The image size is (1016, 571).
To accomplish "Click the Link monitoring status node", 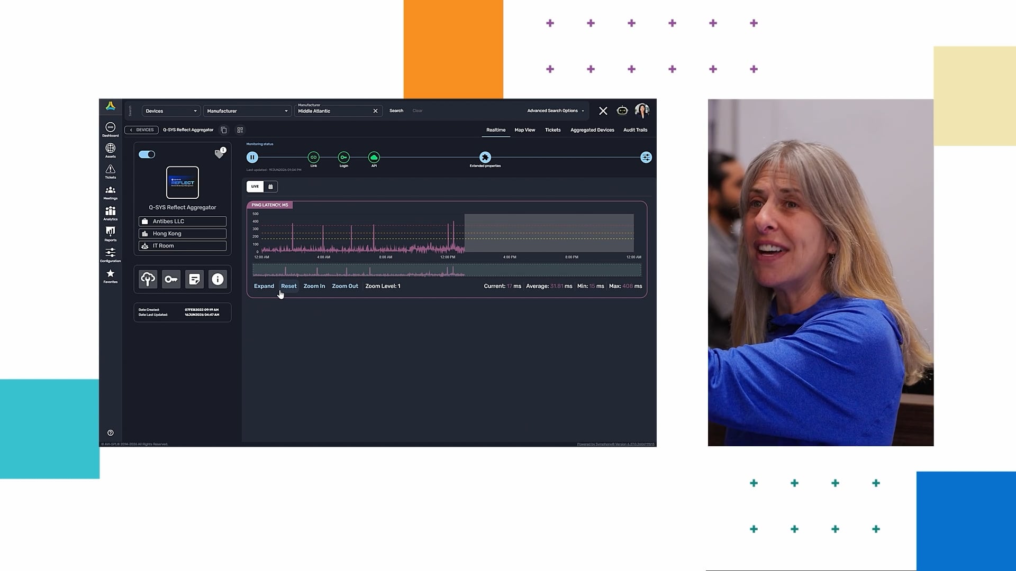I will pyautogui.click(x=314, y=157).
